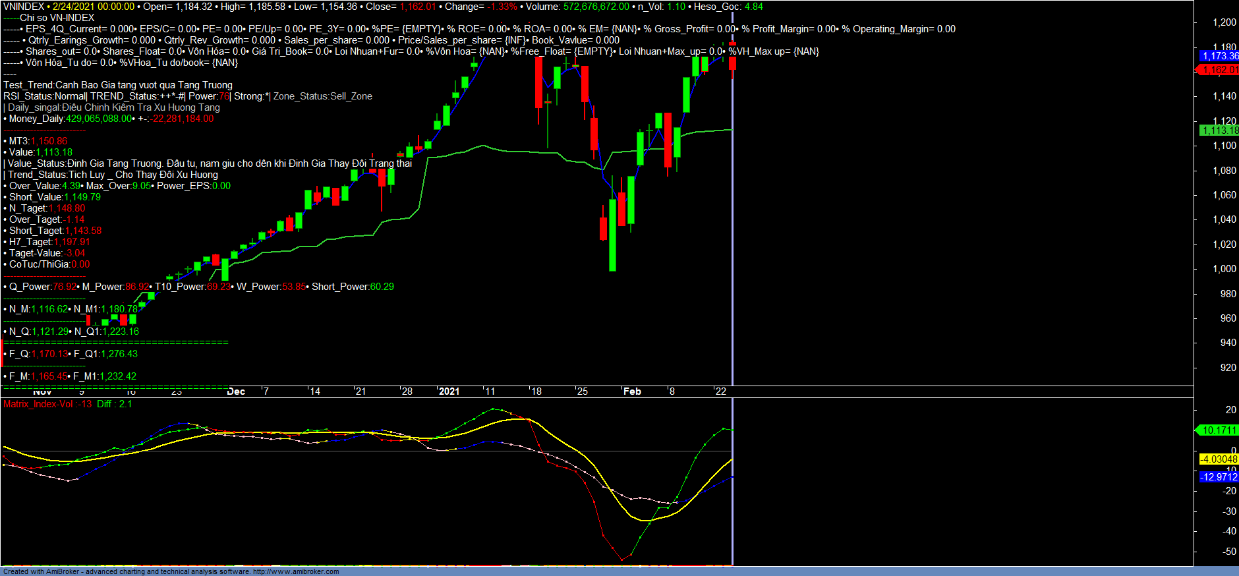This screenshot has height=576, width=1239.
Task: Click the 1,200 level on the price axis
Action: tap(1225, 22)
